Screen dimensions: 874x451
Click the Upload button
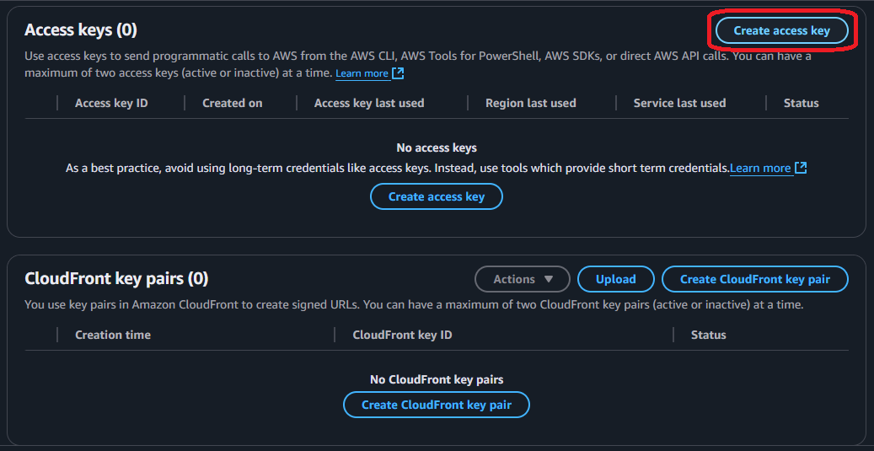(616, 279)
